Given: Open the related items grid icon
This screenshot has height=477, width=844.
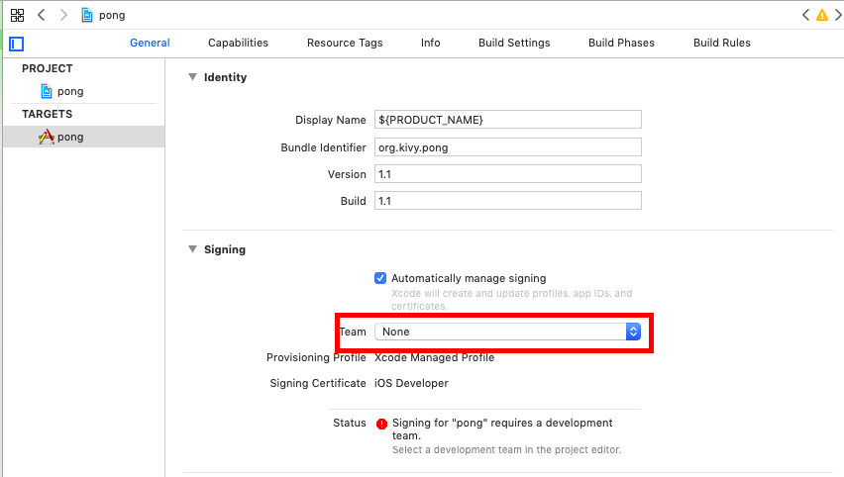Looking at the screenshot, I should coord(17,16).
